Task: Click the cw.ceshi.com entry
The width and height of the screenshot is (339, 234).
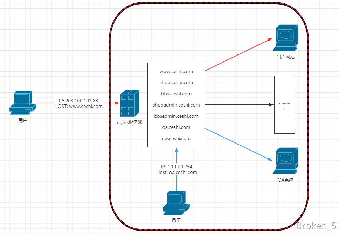Action: click(176, 139)
